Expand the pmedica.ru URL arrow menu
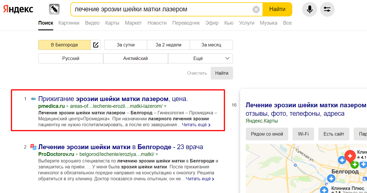367x193 pixels. click(165, 106)
